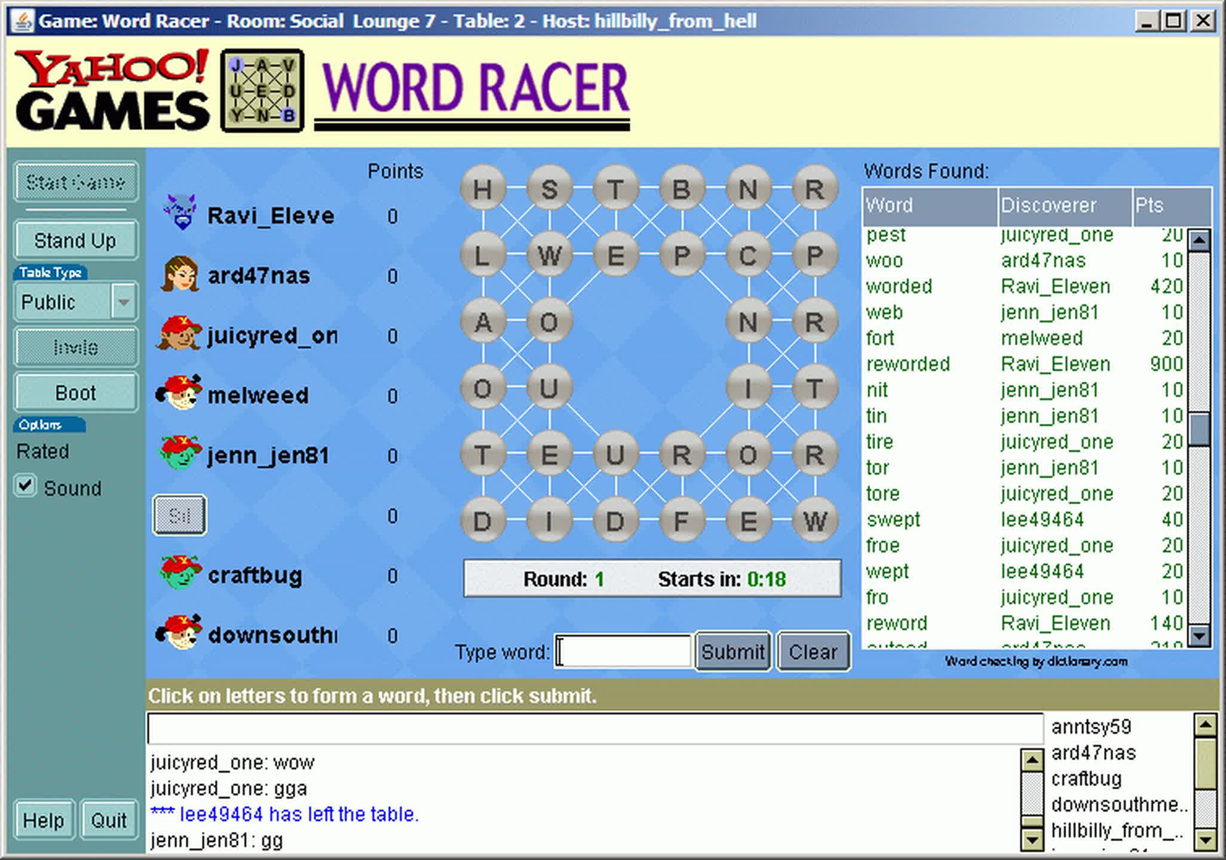Screen dimensions: 1226x860
Task: Open Help
Action: (x=44, y=820)
